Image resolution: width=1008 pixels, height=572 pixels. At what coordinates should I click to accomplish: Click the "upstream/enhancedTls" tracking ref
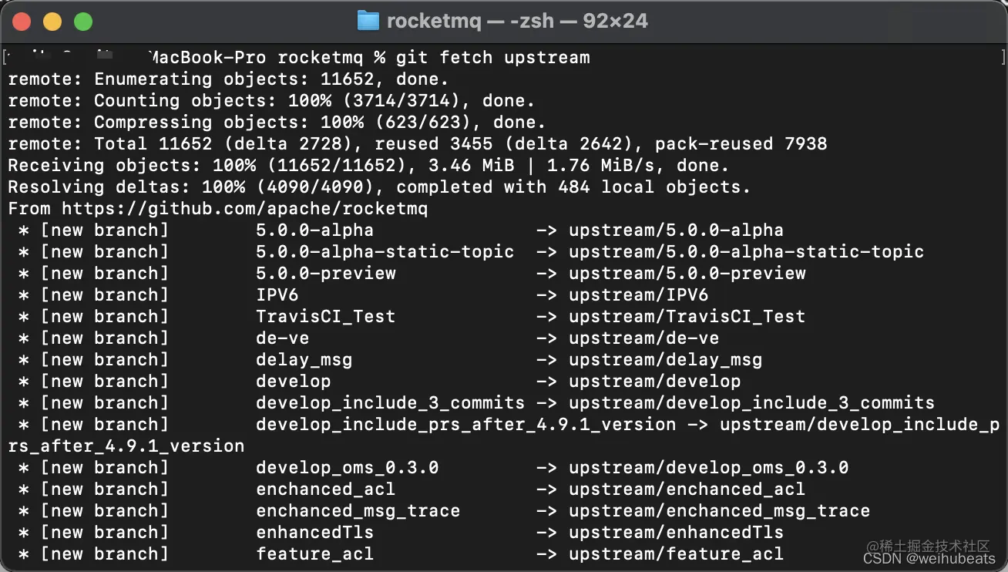click(x=677, y=533)
